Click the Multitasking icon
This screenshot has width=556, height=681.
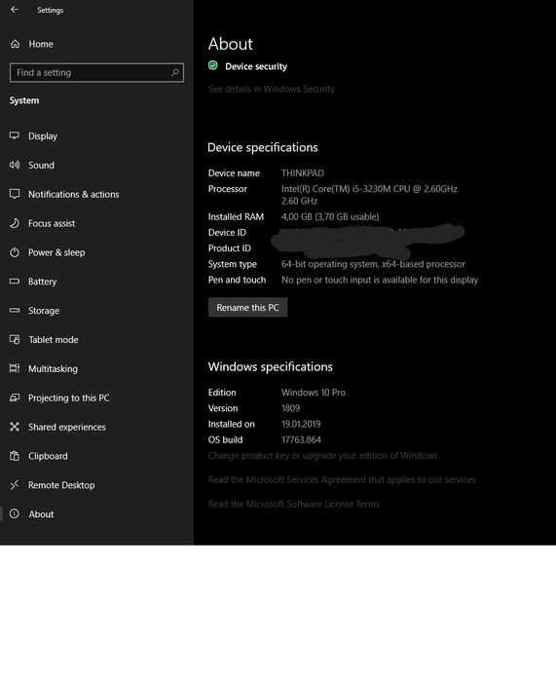point(15,368)
